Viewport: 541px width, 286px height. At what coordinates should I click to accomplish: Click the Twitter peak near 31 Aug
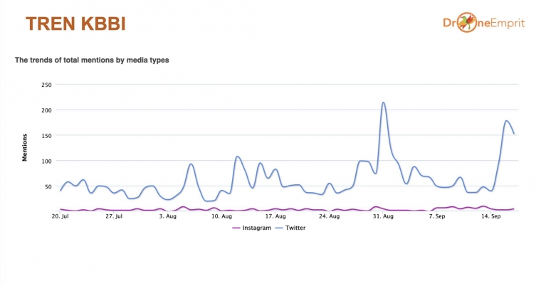pos(383,102)
